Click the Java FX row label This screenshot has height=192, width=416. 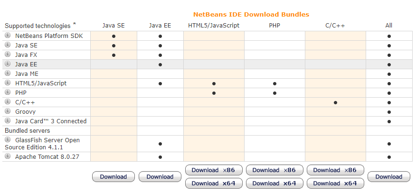pos(26,55)
